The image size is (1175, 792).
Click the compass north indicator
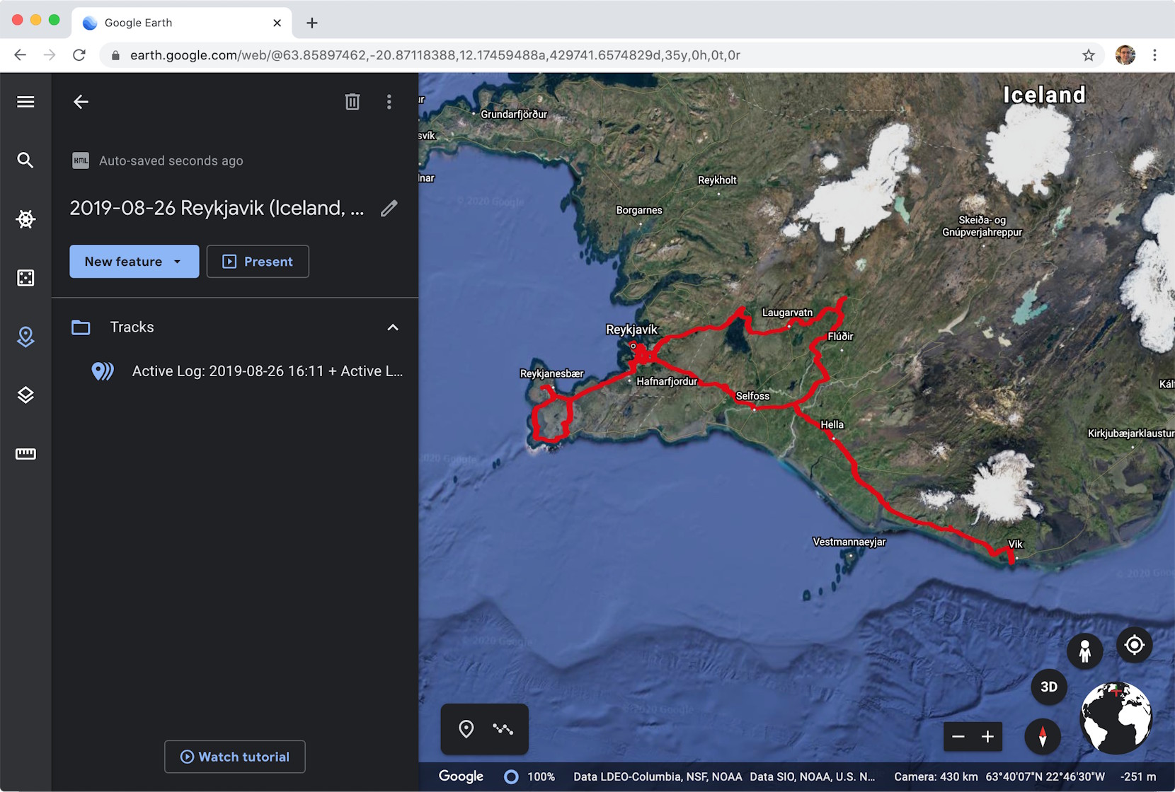[x=1043, y=736]
